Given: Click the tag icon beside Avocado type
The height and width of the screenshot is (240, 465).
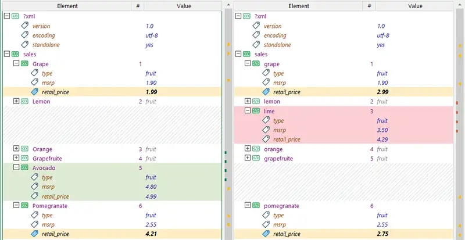Looking at the screenshot, I should tap(35, 177).
